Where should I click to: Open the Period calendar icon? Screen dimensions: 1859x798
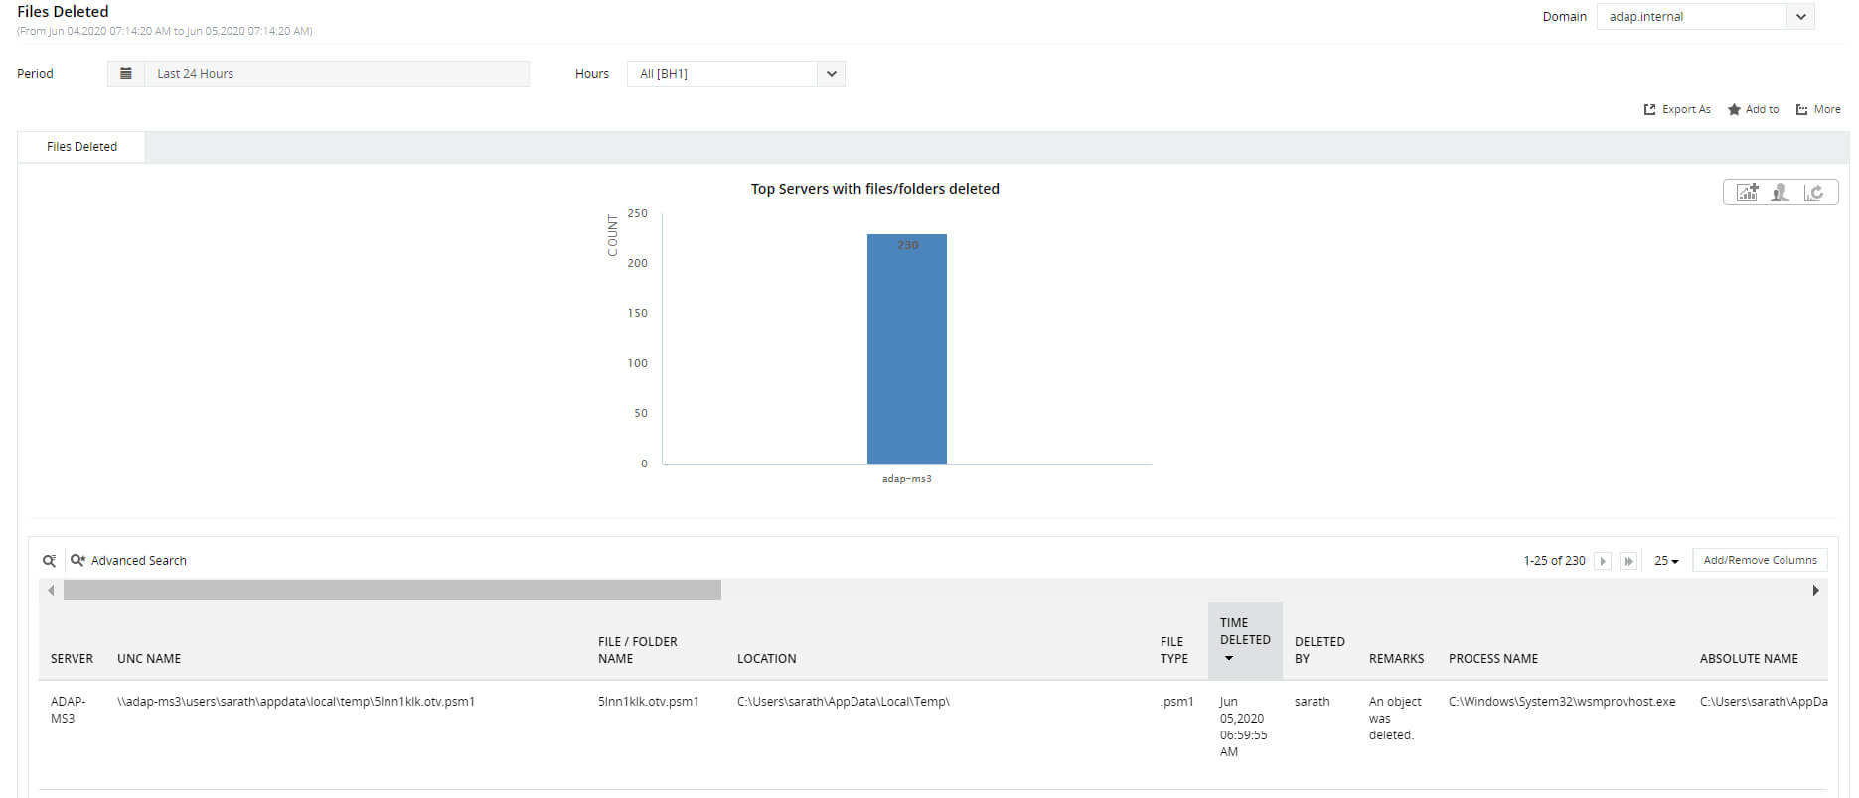[x=126, y=74]
